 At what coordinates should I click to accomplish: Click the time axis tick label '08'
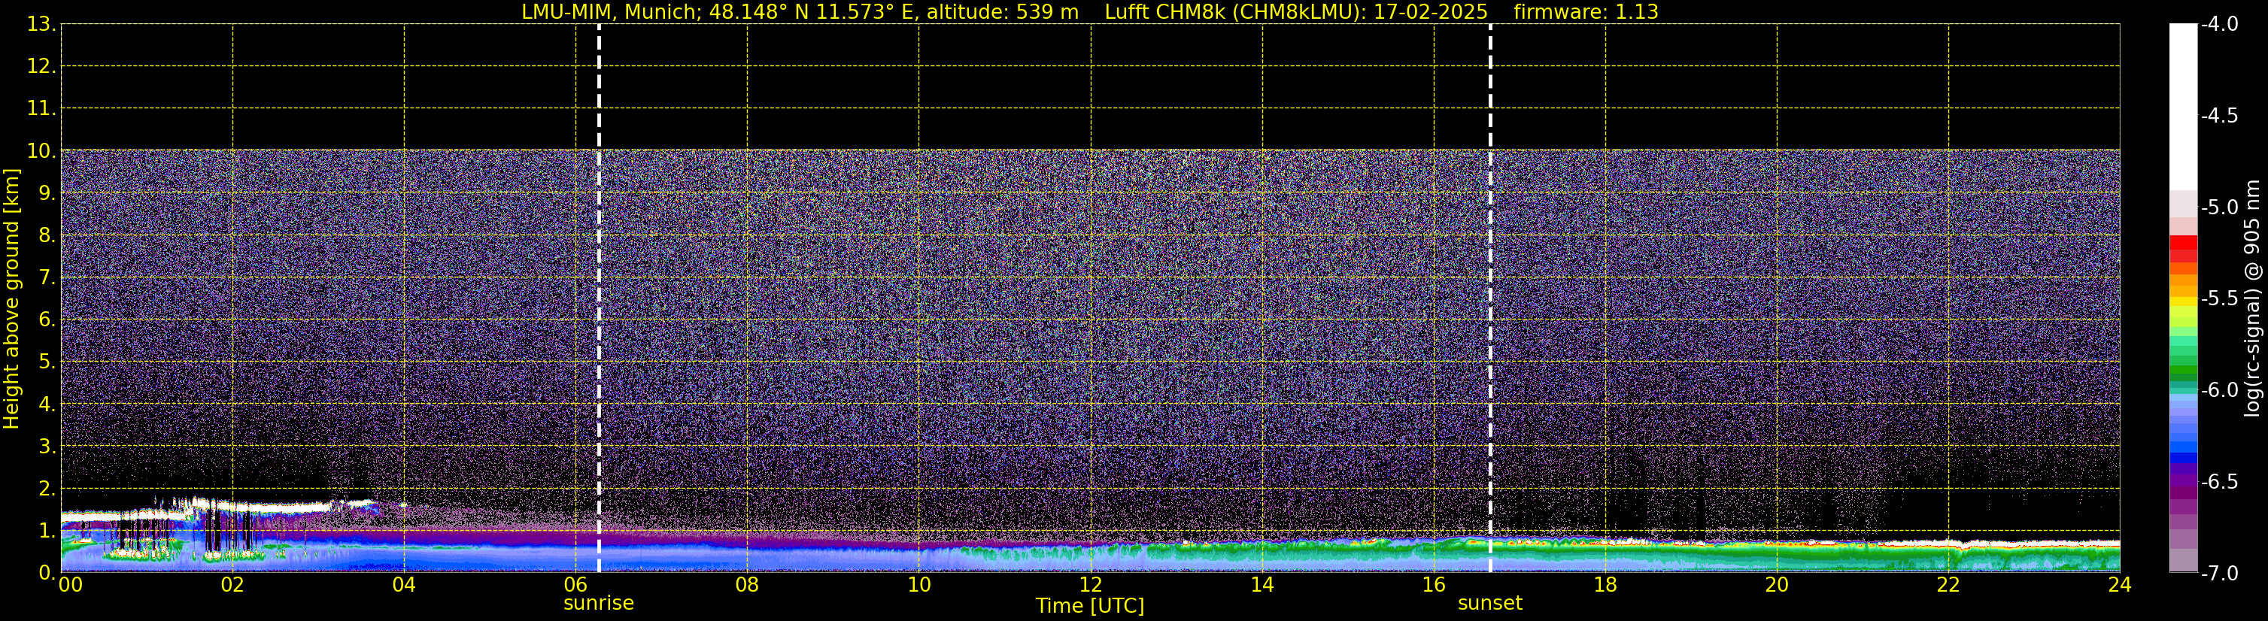(x=748, y=585)
